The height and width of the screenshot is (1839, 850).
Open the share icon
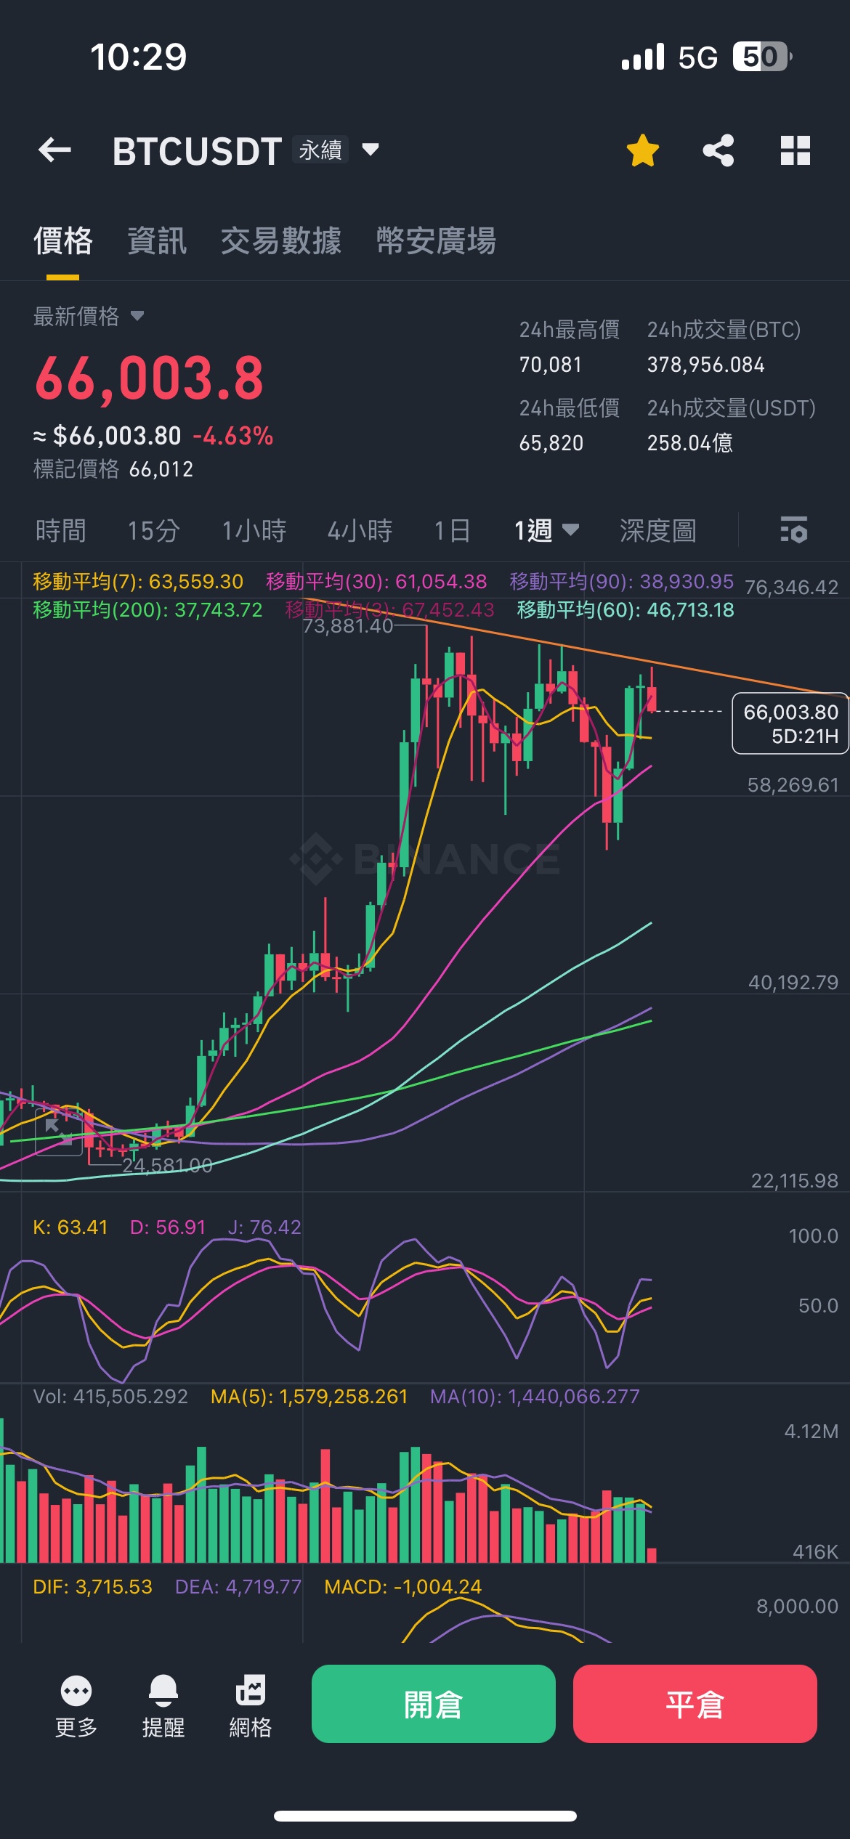click(x=719, y=150)
